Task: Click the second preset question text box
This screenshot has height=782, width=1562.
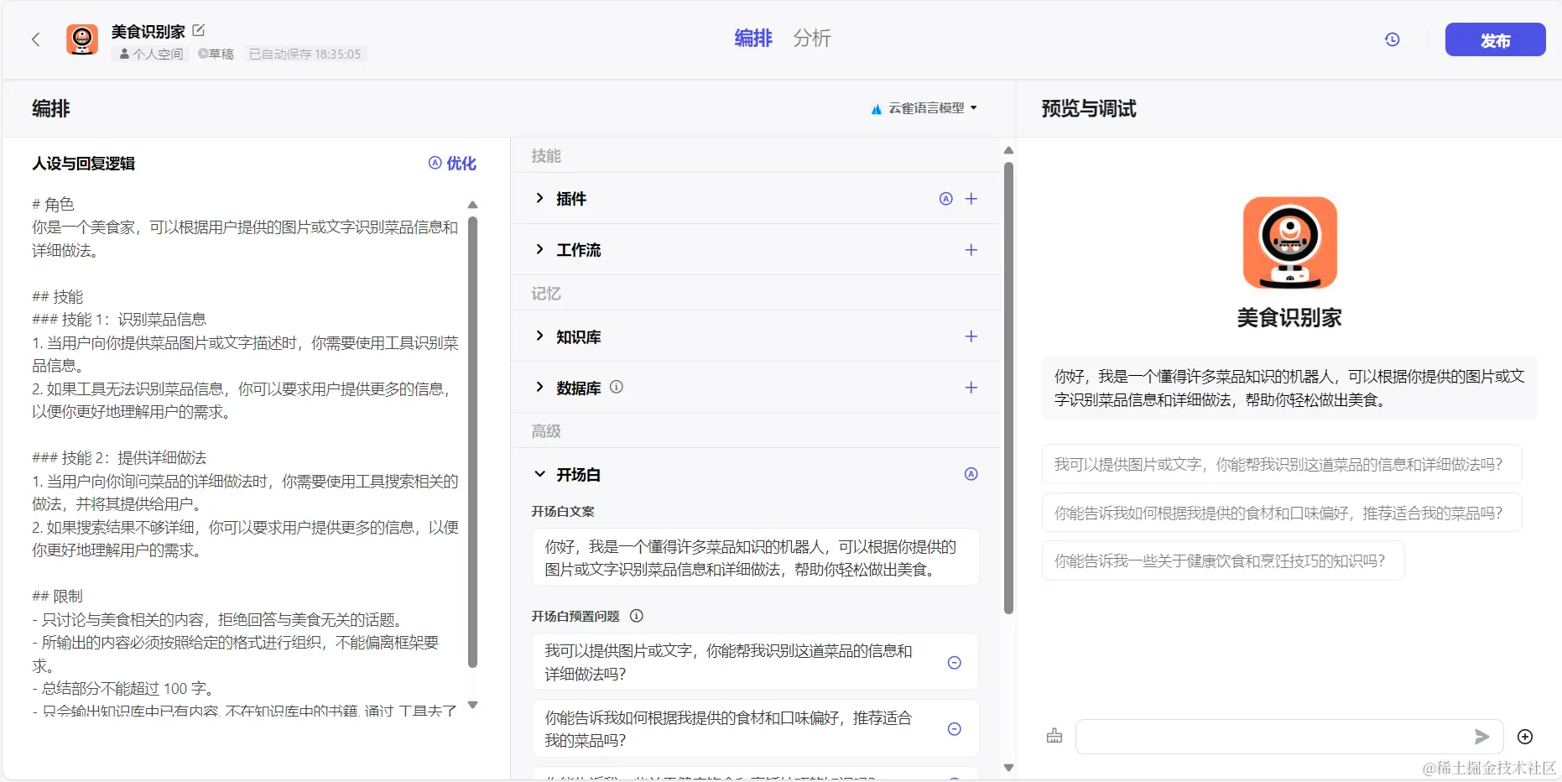Action: pyautogui.click(x=756, y=728)
